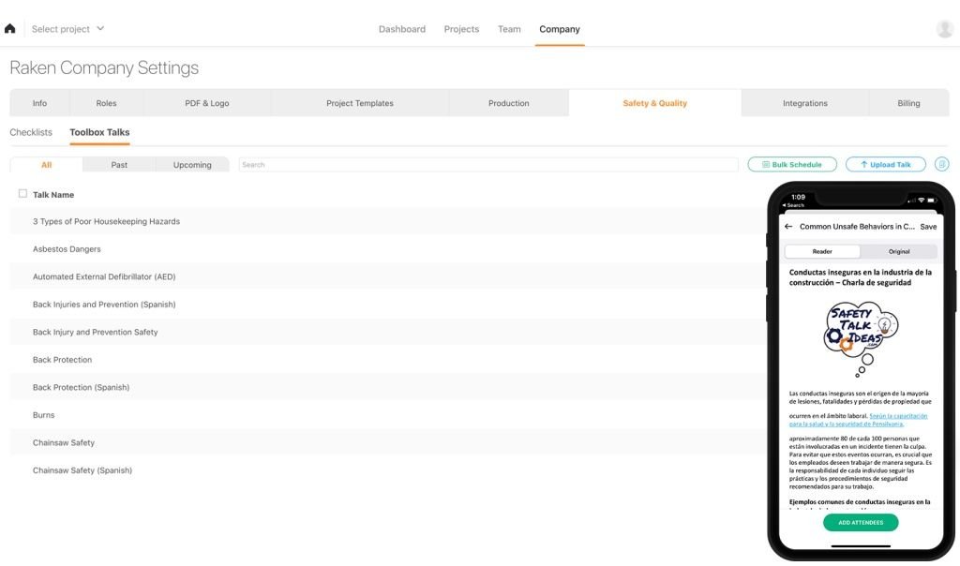
Task: Switch phone view to Reader mode
Action: [822, 251]
